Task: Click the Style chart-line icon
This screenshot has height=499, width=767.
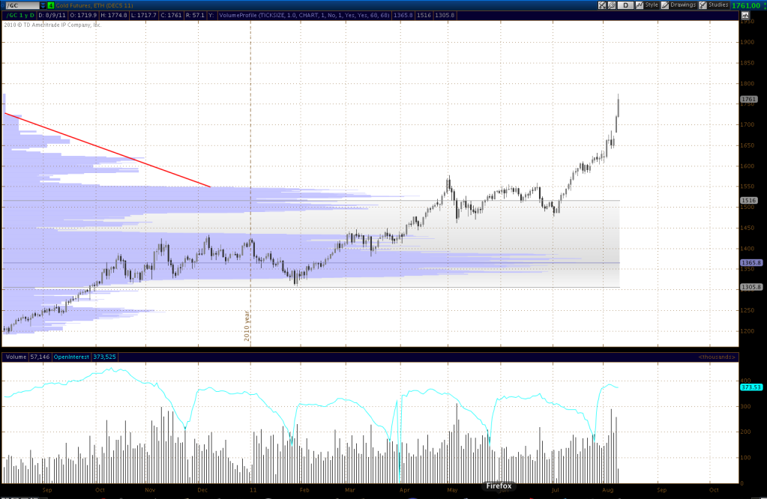Action: [x=638, y=5]
